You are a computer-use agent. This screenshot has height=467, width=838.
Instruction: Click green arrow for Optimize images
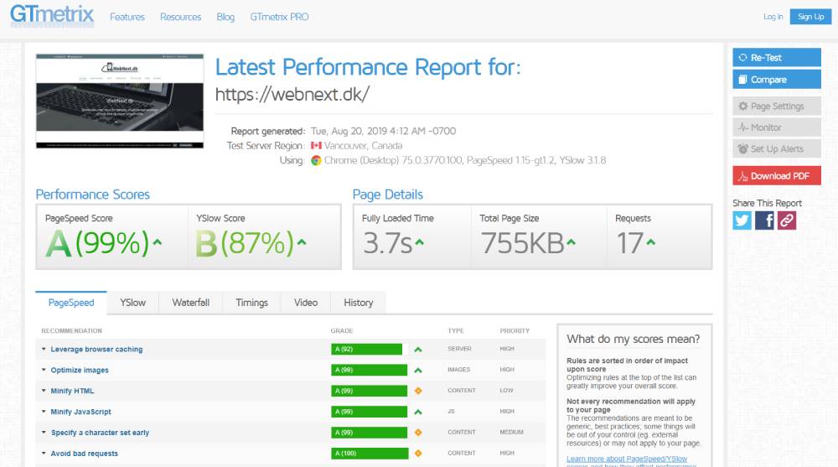click(418, 371)
